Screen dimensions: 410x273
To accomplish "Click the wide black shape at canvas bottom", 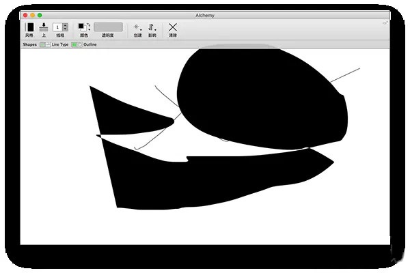I will (x=205, y=177).
